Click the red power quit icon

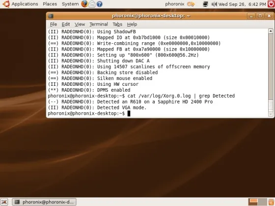coord(271,4)
